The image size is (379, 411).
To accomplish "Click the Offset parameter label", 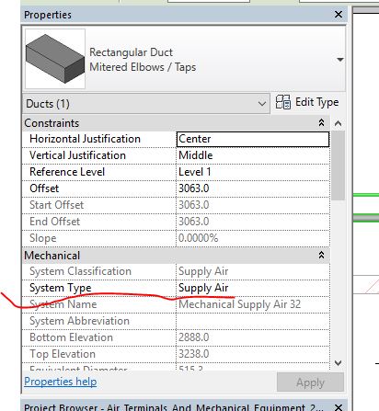I will (44, 188).
